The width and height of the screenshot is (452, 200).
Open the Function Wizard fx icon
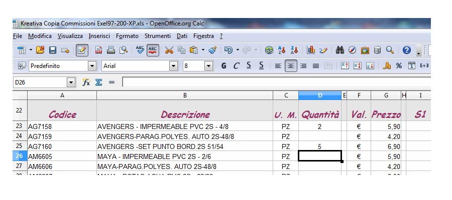(x=86, y=82)
